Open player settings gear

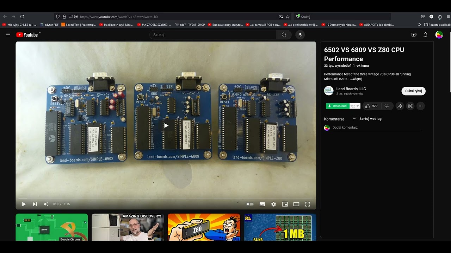coord(273,204)
